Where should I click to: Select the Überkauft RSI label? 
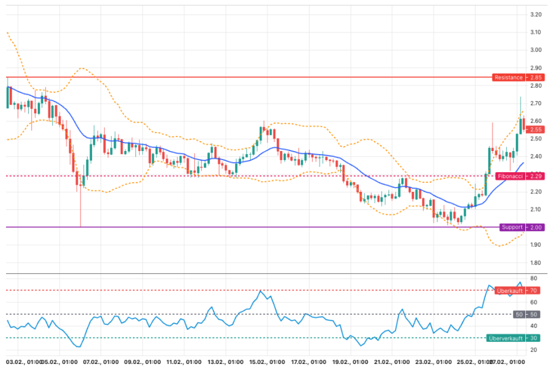511,291
